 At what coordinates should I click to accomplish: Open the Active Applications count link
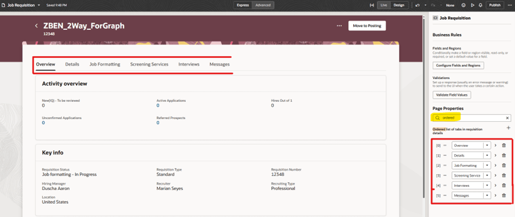158,106
